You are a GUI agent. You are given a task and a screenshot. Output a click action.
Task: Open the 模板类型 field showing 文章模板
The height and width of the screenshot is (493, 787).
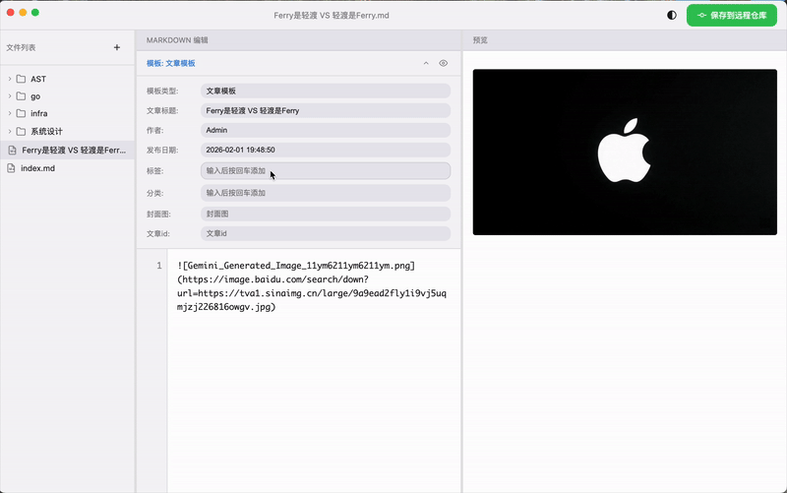[x=326, y=91]
